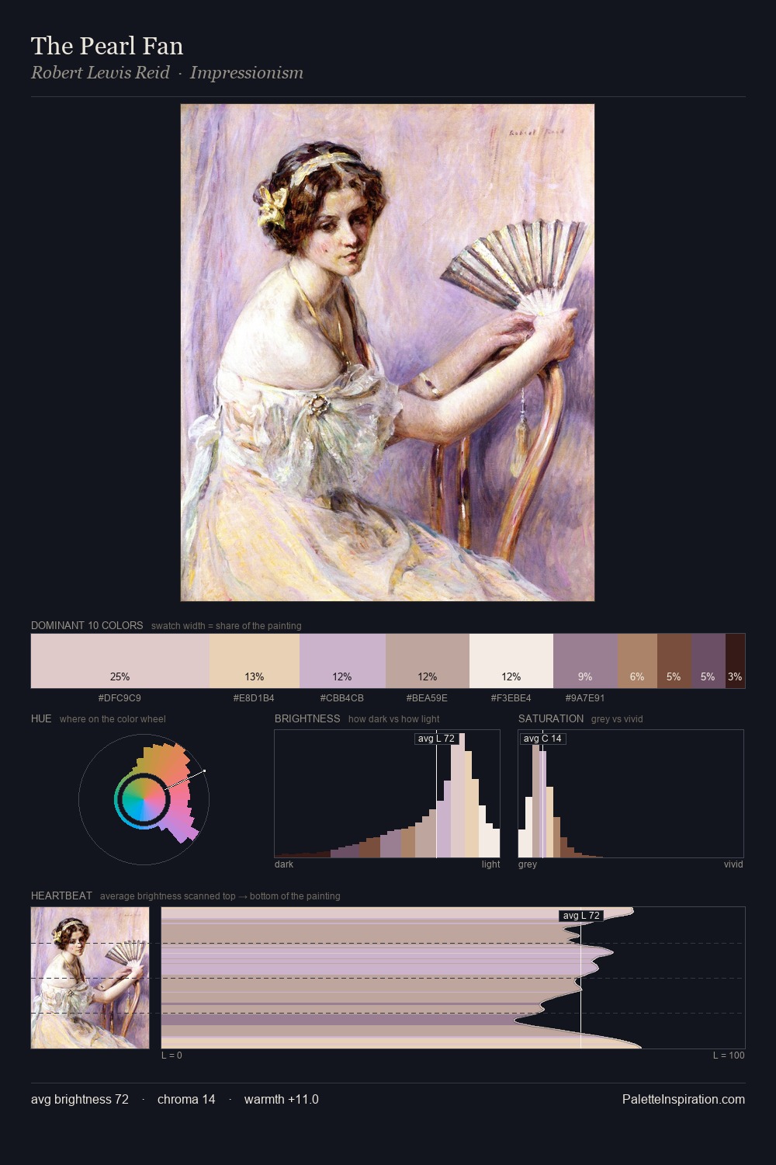This screenshot has height=1165, width=776.
Task: Click the 'L = 0' axis label
Action: [171, 1055]
